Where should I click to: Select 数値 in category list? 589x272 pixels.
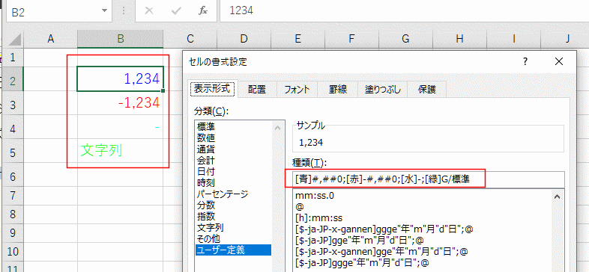(233, 137)
